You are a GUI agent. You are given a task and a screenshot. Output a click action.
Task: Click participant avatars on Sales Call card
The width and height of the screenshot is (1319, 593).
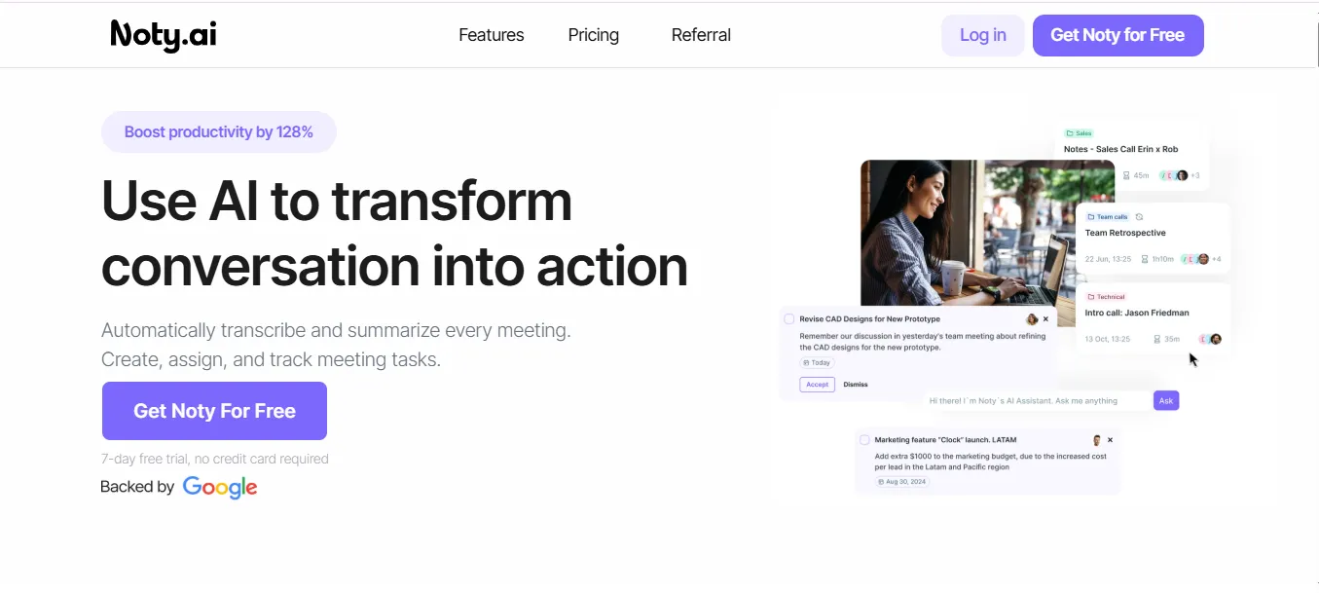(x=1173, y=176)
